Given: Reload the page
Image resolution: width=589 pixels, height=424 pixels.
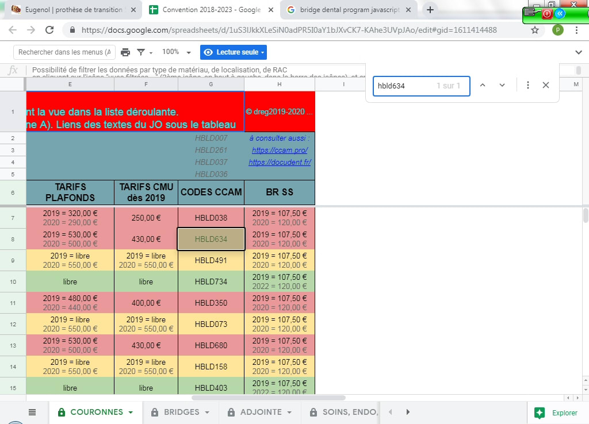Looking at the screenshot, I should (x=49, y=30).
